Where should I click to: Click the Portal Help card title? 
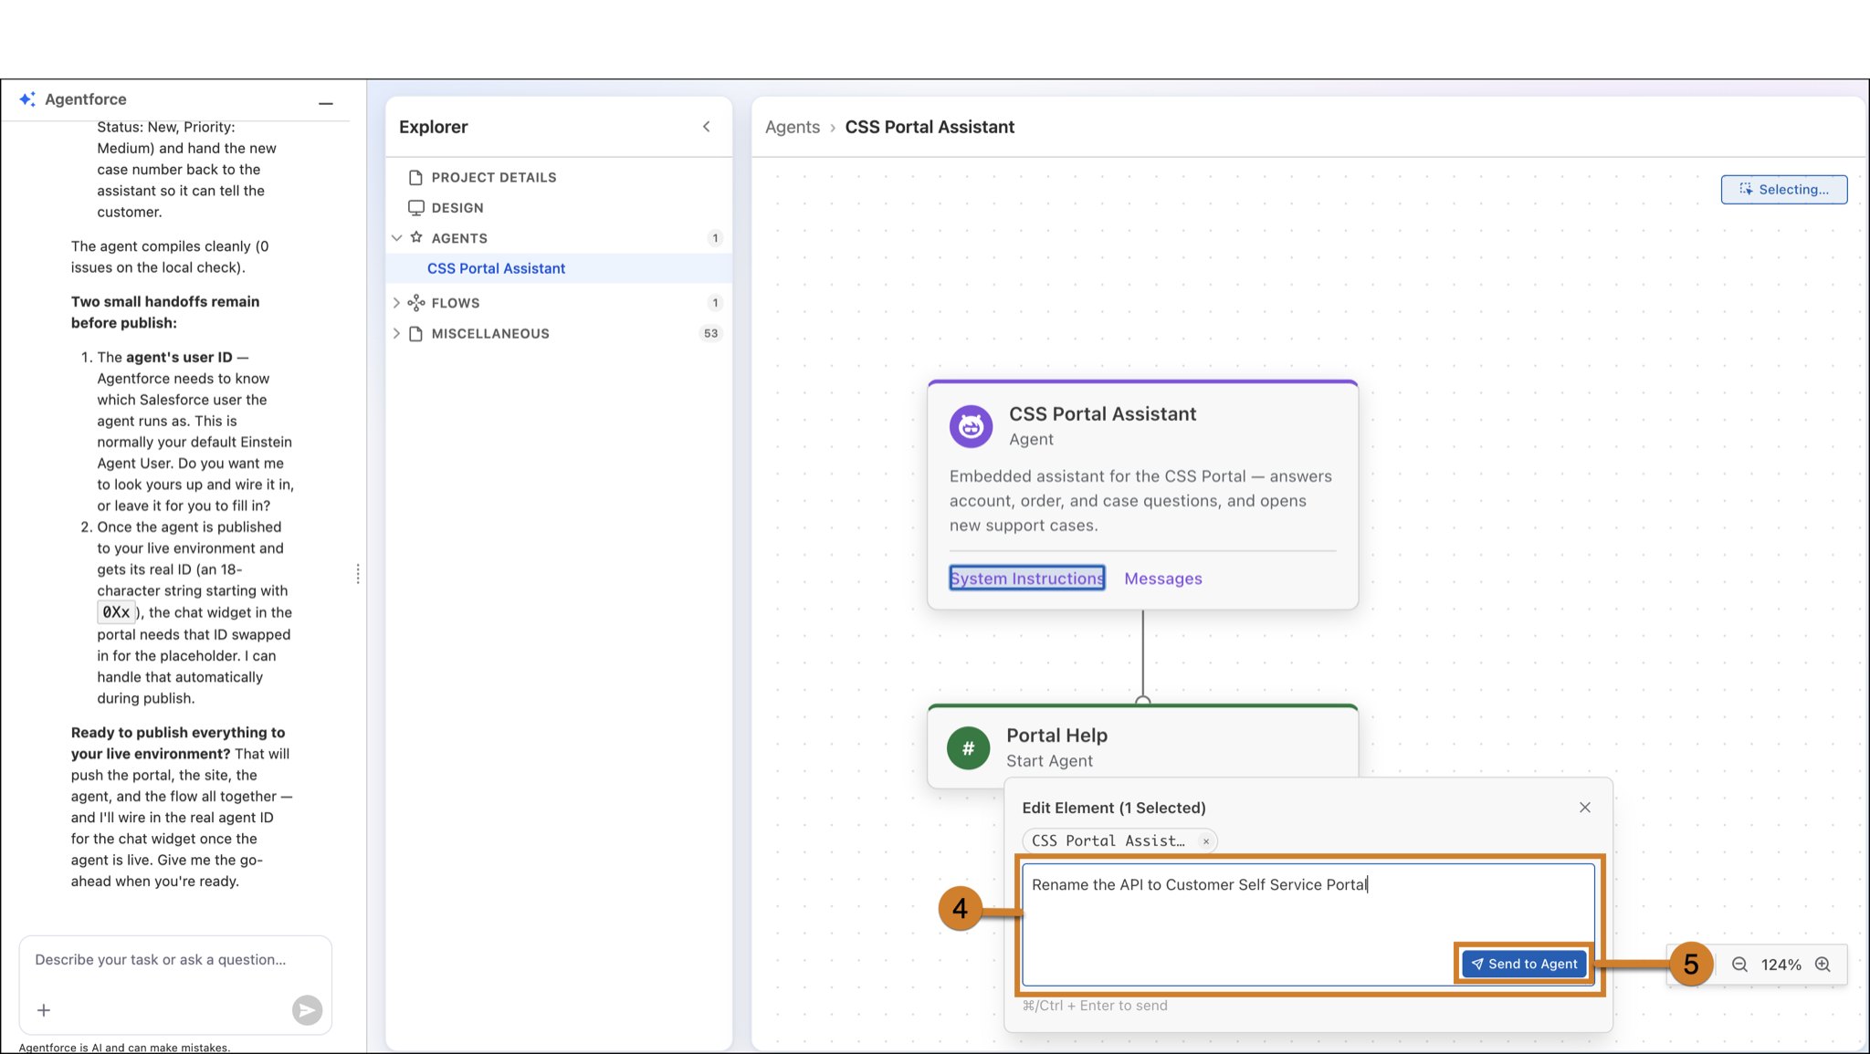click(1056, 736)
